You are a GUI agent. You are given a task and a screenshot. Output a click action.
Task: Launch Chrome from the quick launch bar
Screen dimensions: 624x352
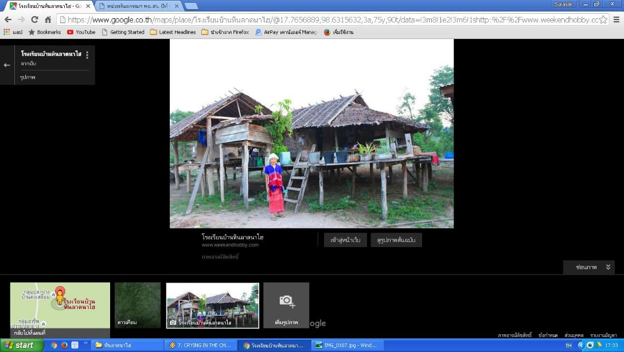pyautogui.click(x=54, y=345)
